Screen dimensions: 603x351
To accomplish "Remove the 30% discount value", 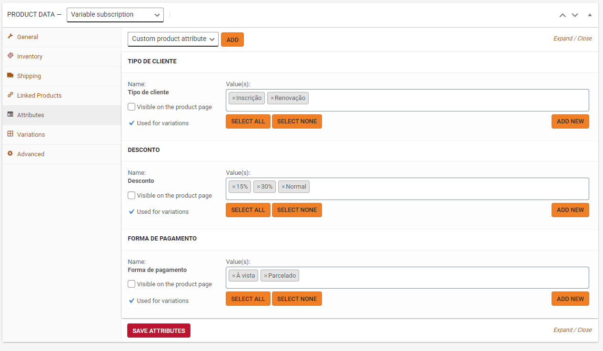I will [258, 187].
